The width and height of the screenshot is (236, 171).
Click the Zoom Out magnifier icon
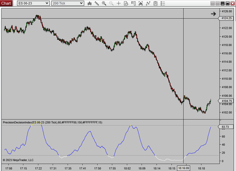tap(111, 3)
